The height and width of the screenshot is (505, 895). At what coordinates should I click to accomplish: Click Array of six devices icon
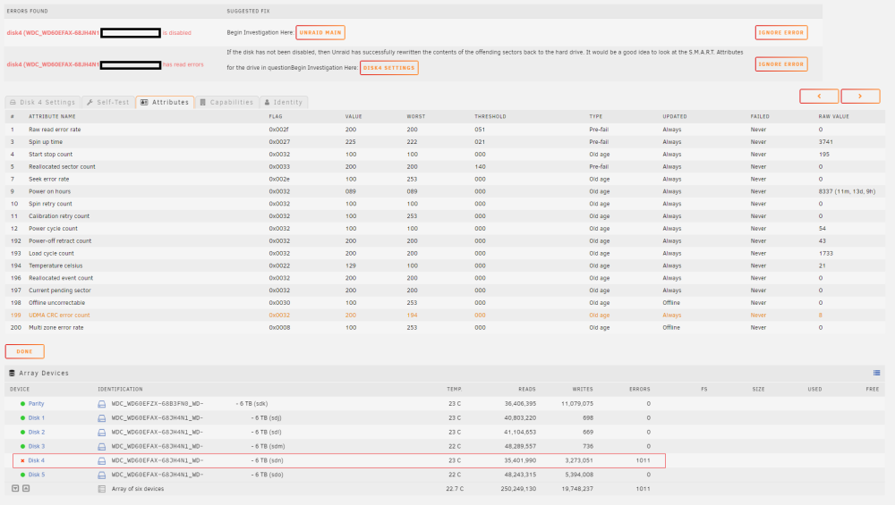pos(102,489)
